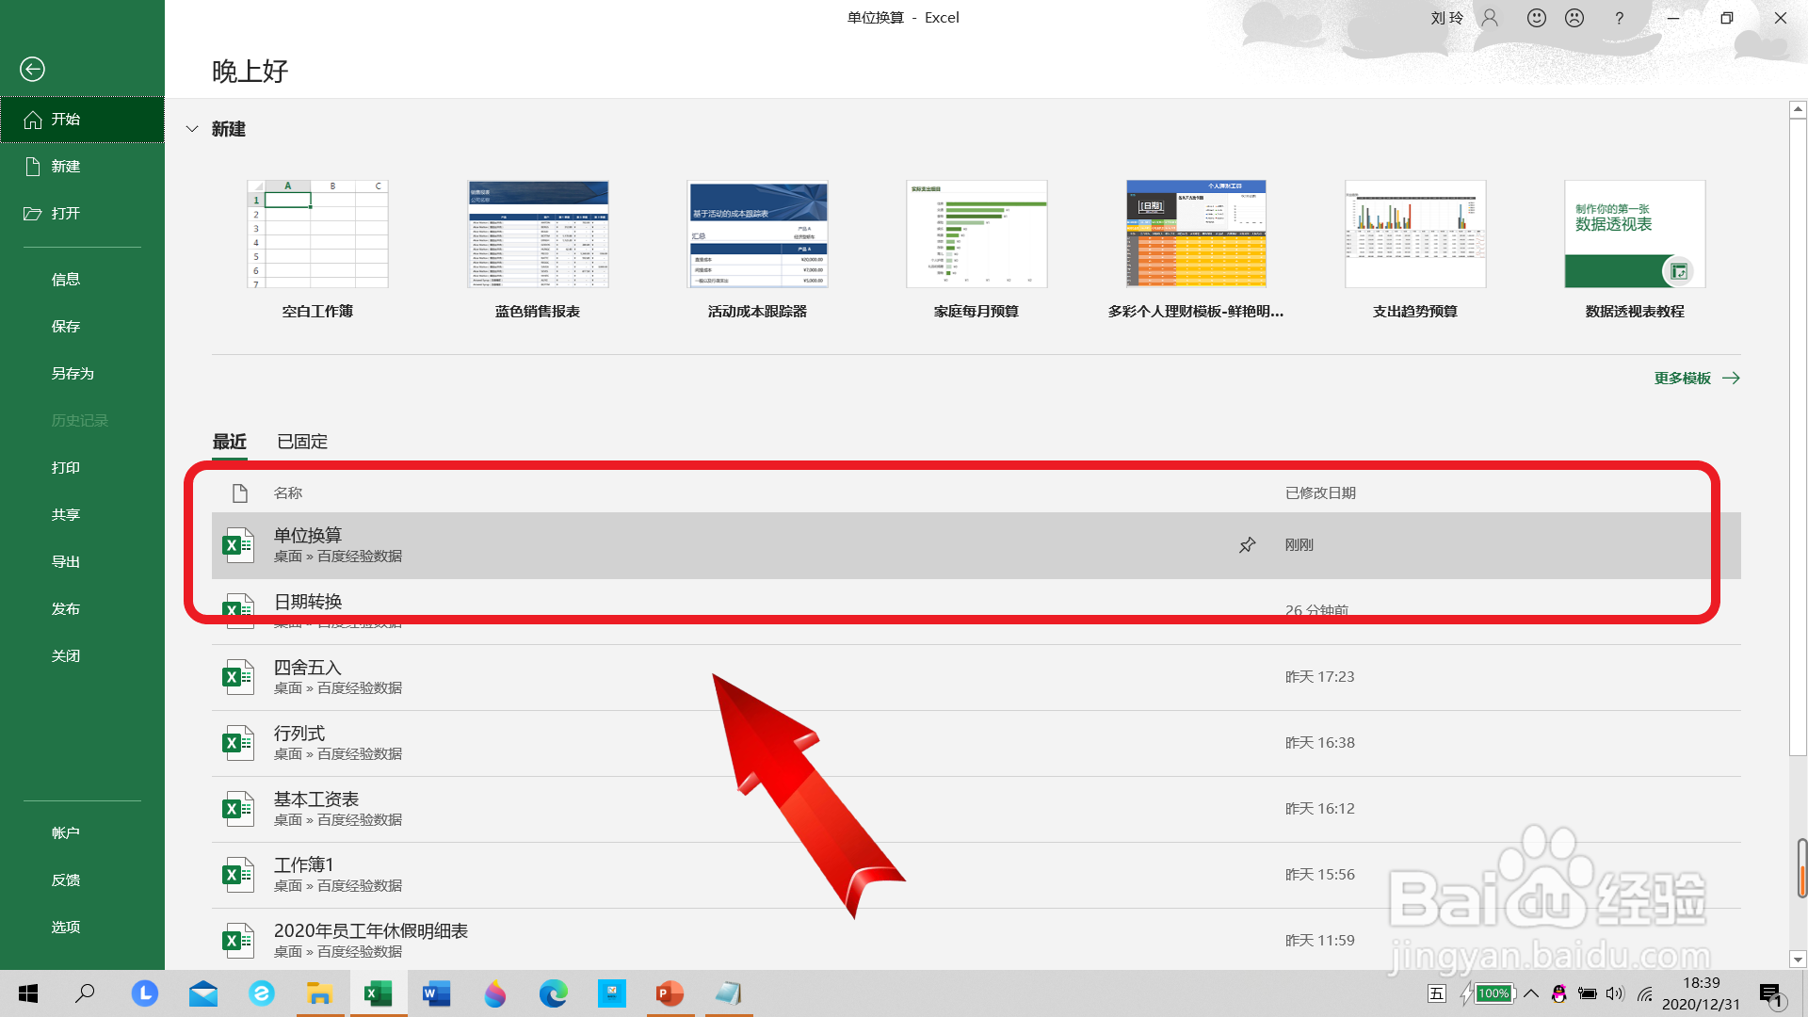Click 五 input method indicator
This screenshot has width=1808, height=1017.
[1436, 993]
